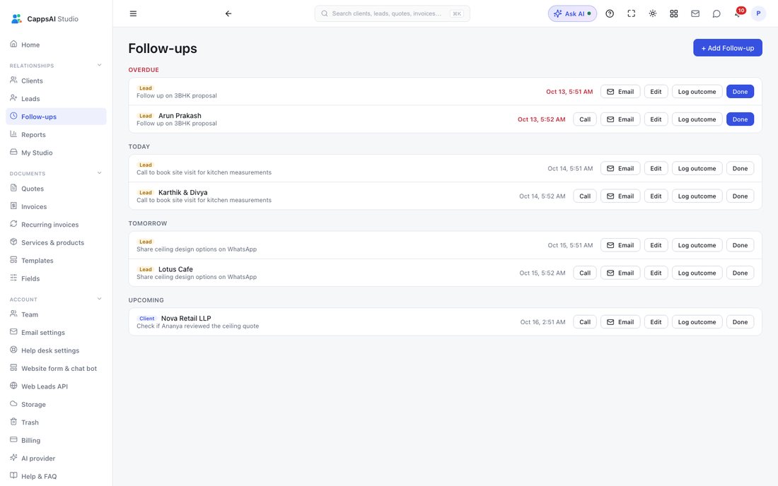
Task: Open Leads in sidebar
Action: click(56, 99)
